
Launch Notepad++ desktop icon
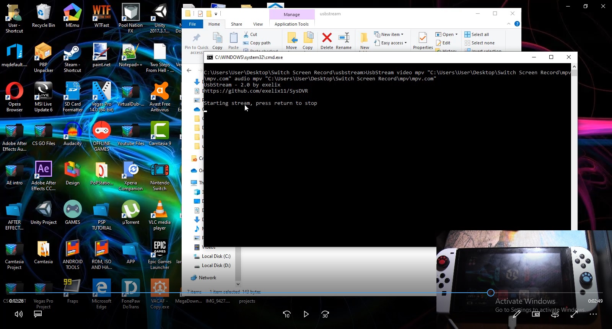coord(130,55)
